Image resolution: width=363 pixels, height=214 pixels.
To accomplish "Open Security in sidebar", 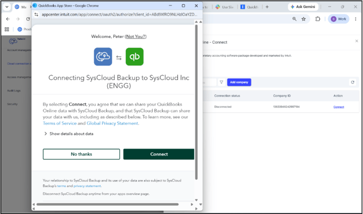I will click(x=12, y=104).
